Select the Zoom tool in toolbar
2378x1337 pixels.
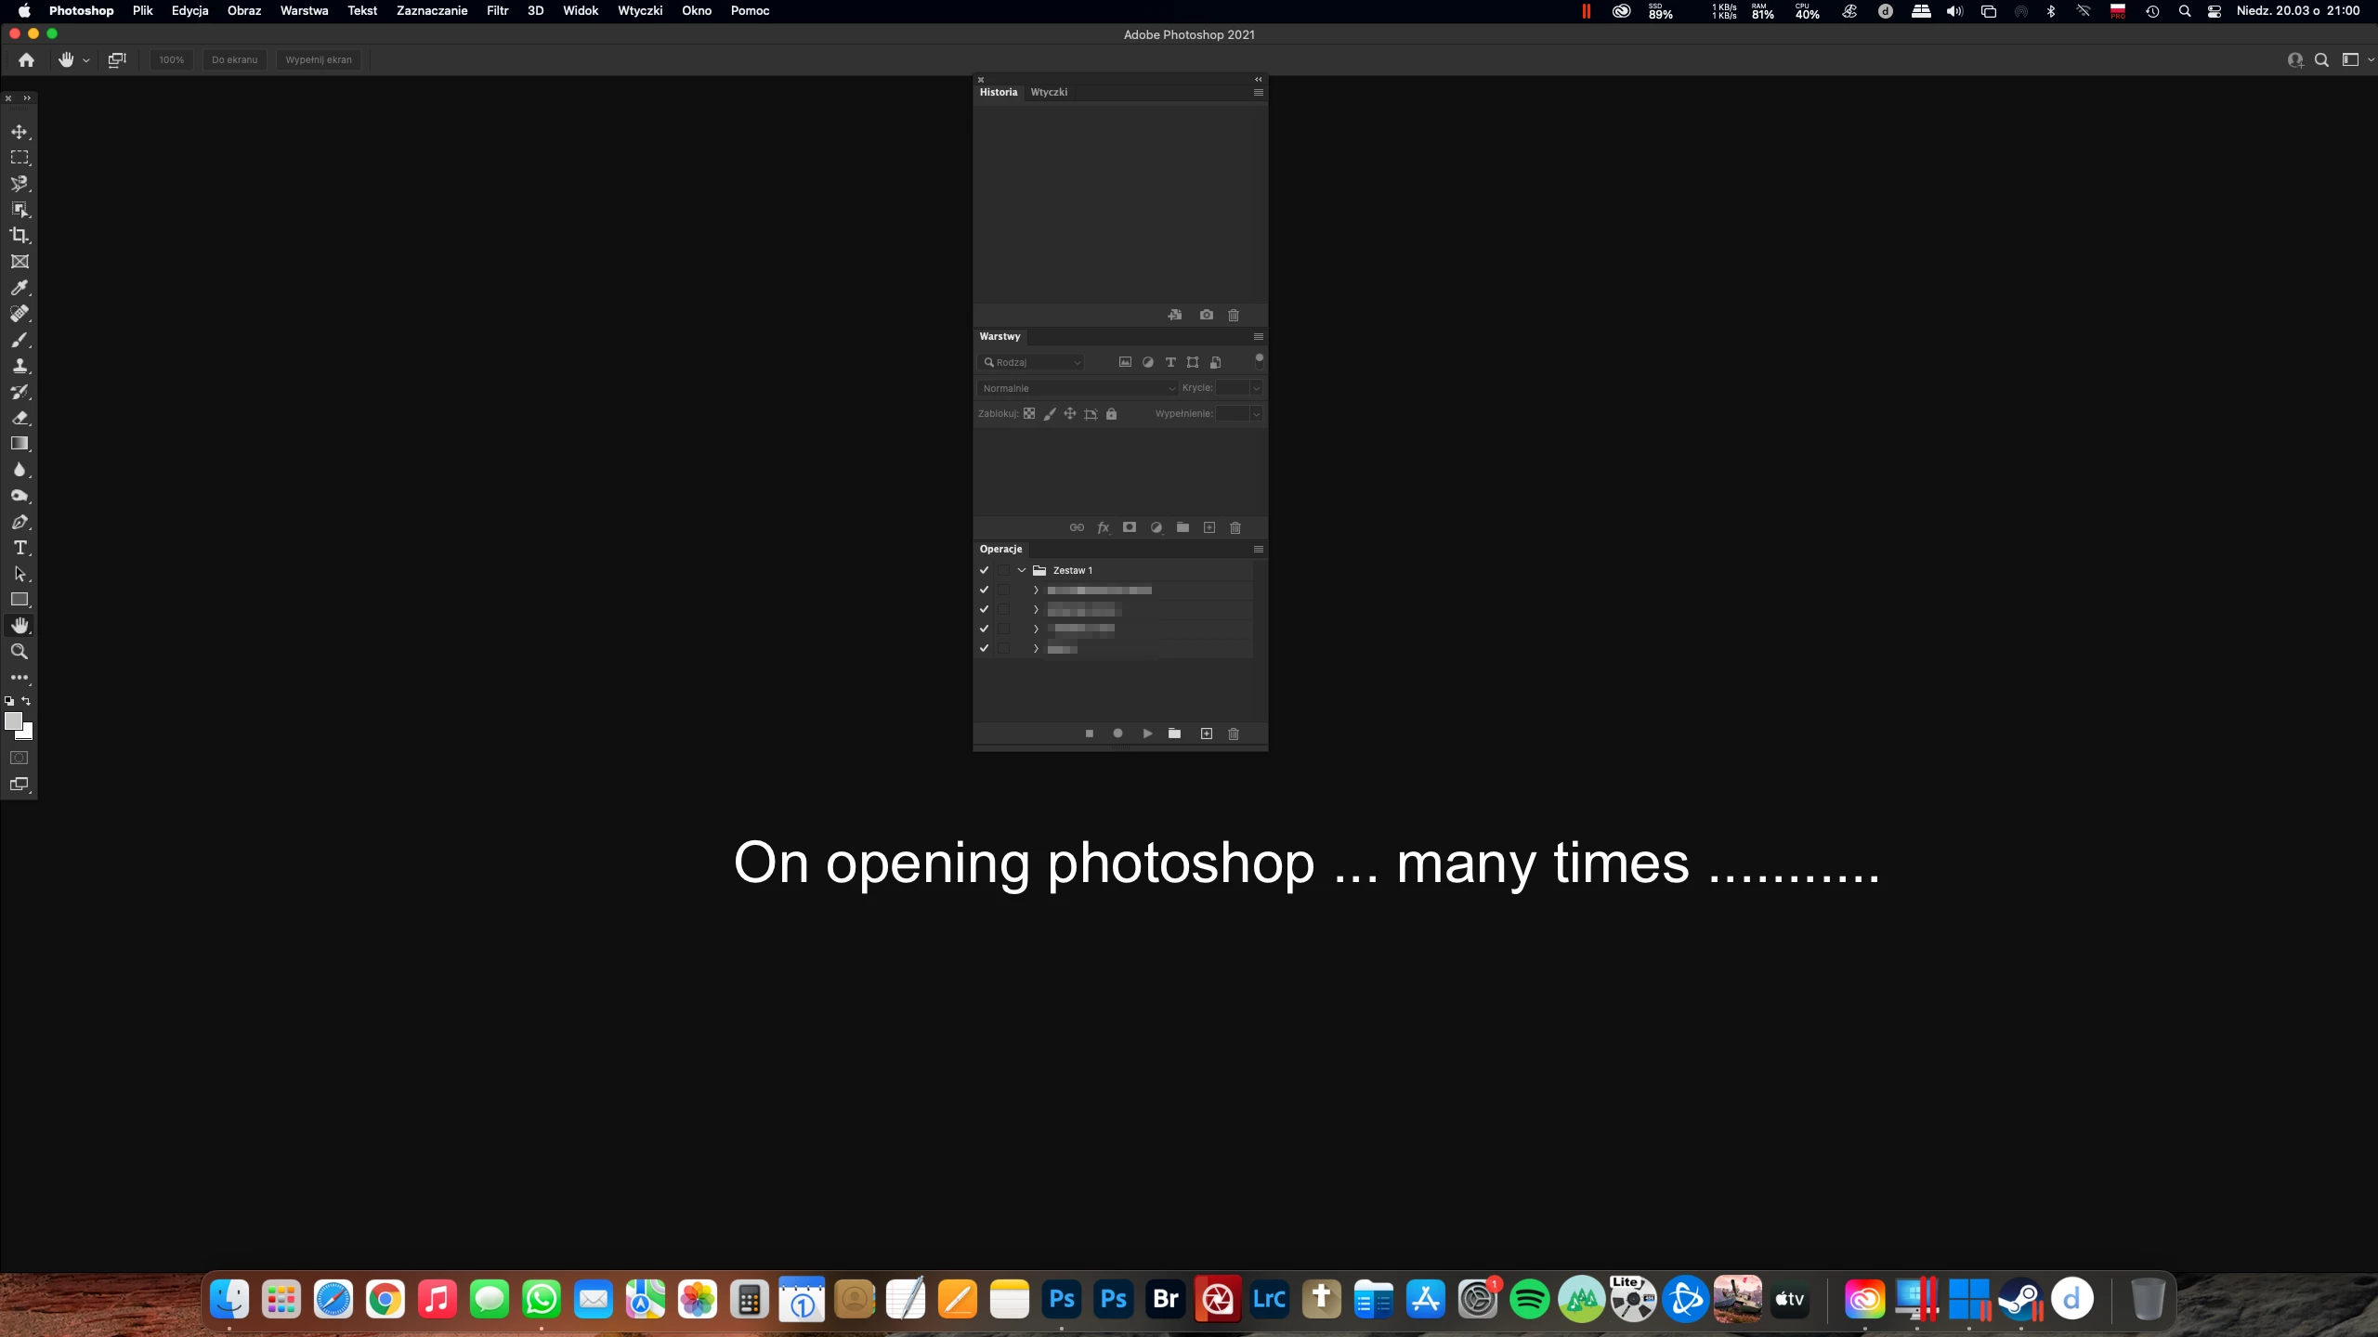point(20,652)
